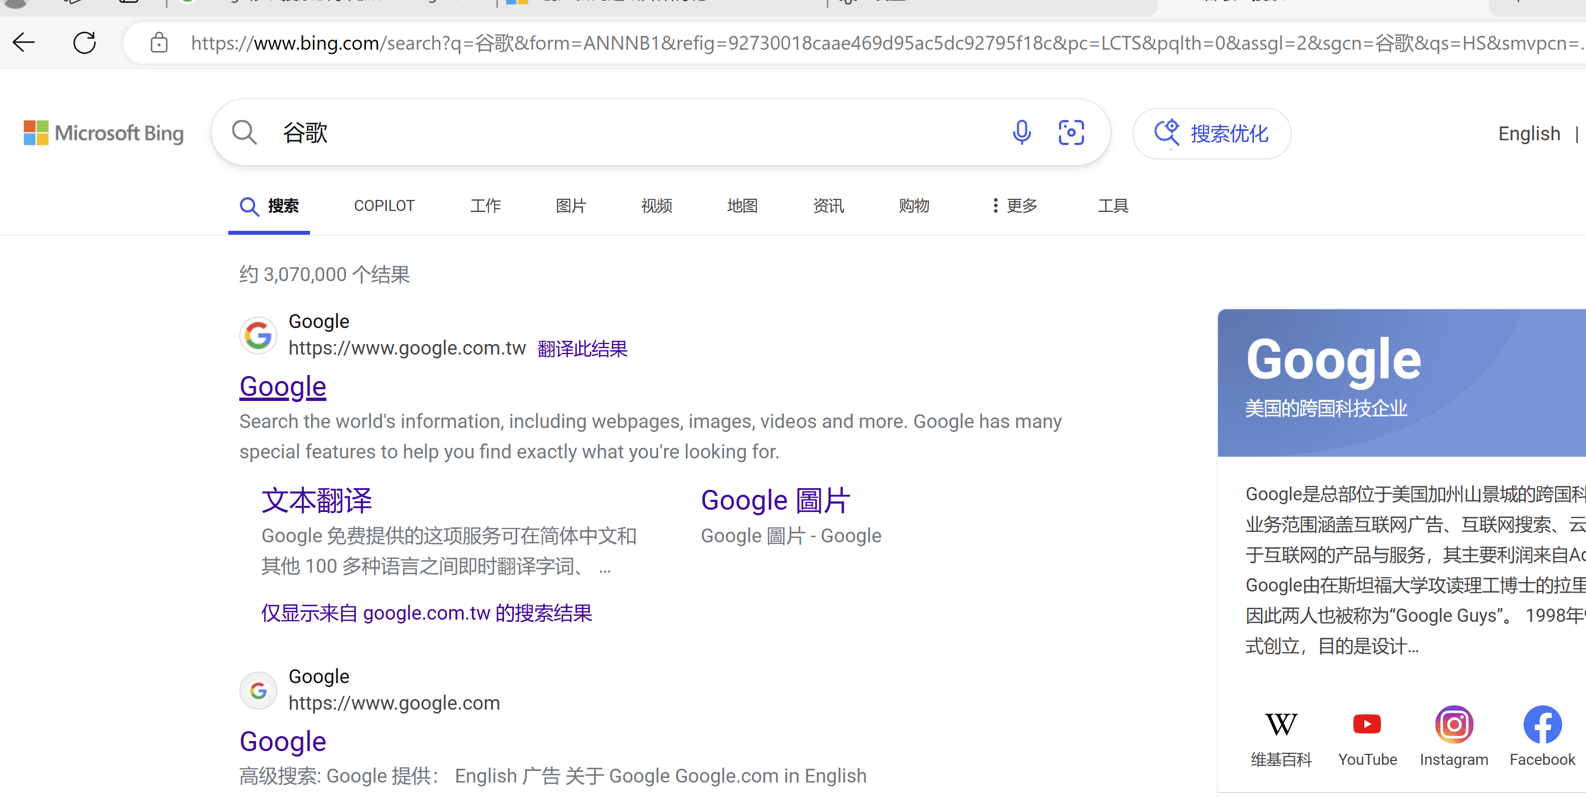Start voice search with the microphone icon
The height and width of the screenshot is (798, 1586).
pyautogui.click(x=1021, y=133)
